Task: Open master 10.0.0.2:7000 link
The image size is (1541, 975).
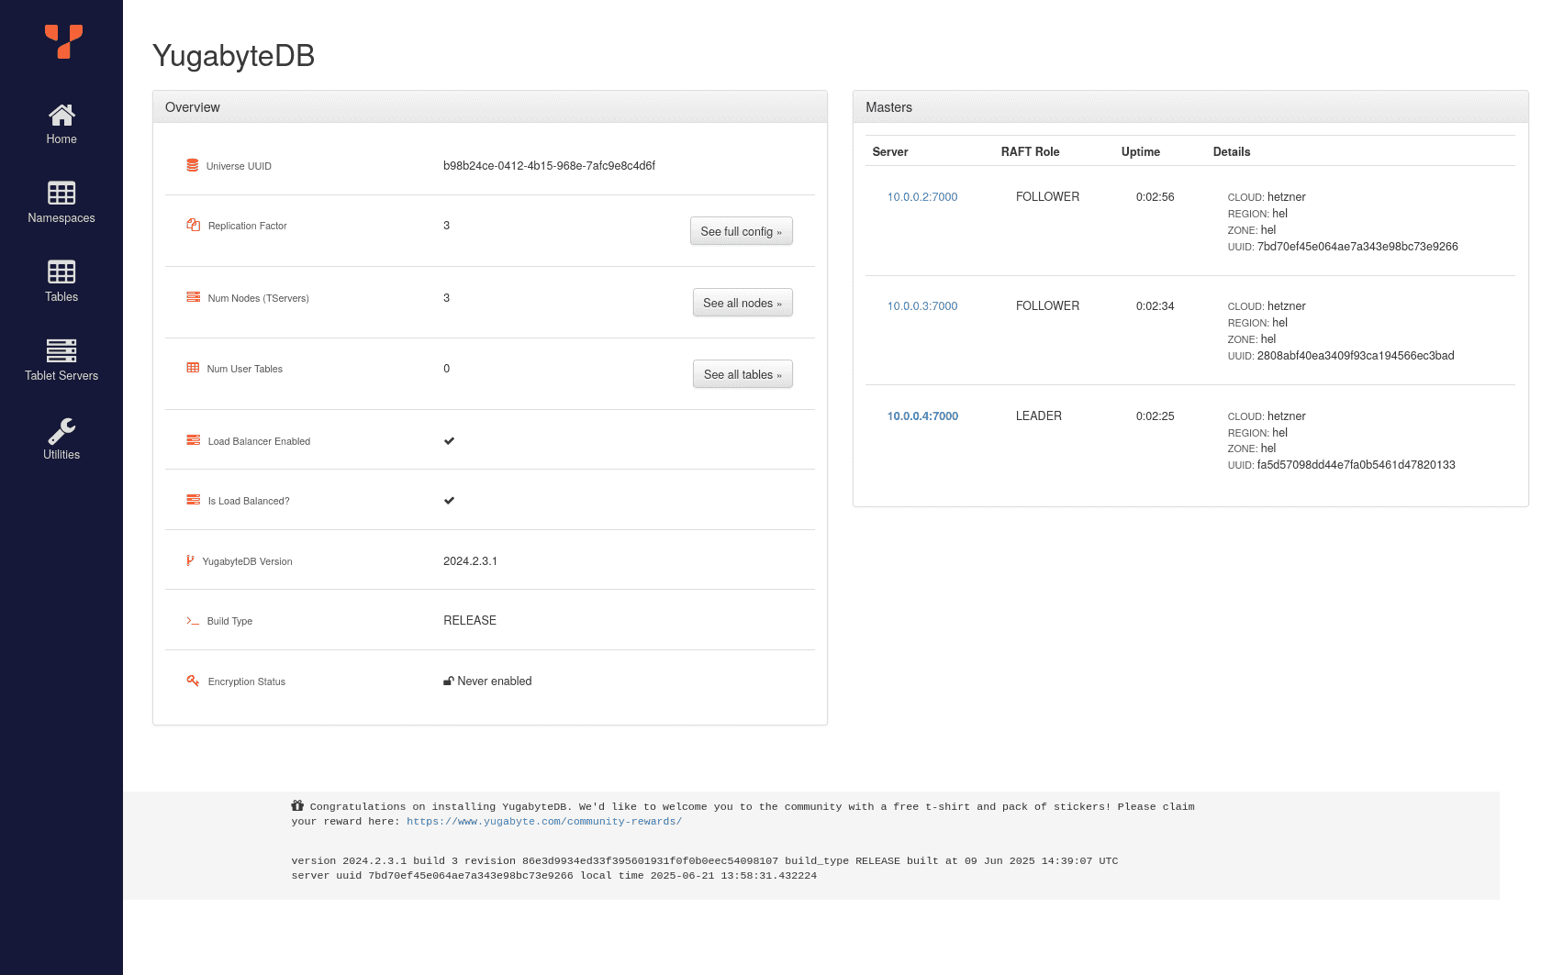Action: [922, 197]
